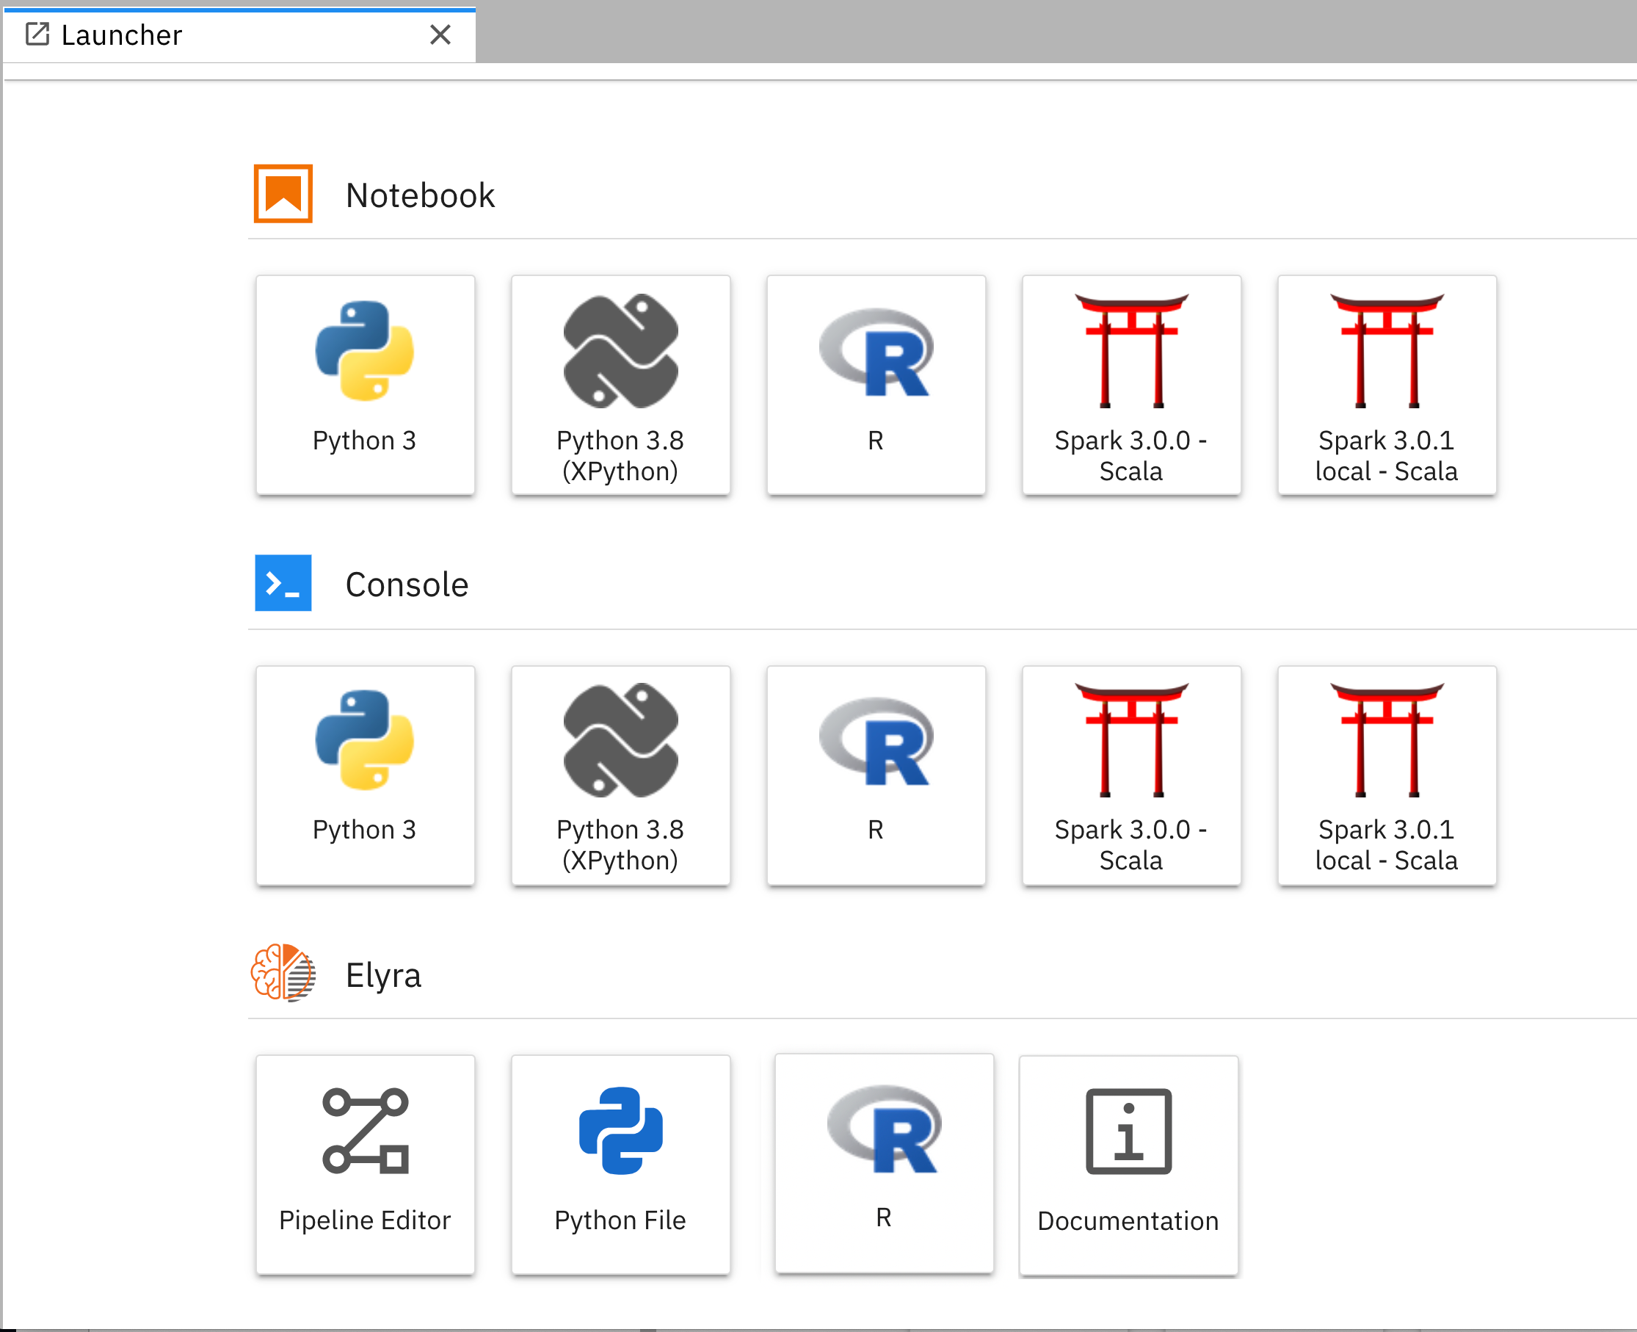Open the Elyra Documentation
This screenshot has height=1332, width=1637.
(x=1128, y=1165)
